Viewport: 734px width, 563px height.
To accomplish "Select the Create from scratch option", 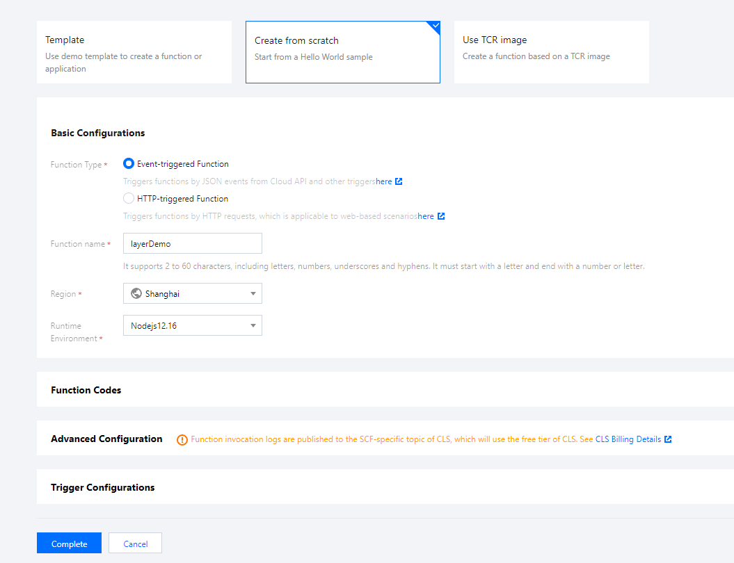I will coord(342,52).
